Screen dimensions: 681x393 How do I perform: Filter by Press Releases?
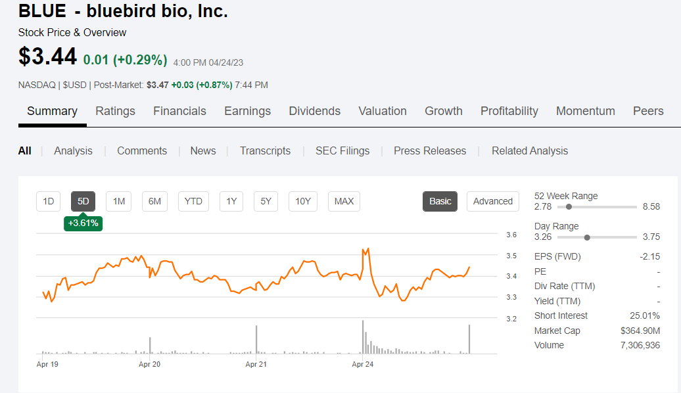tap(430, 150)
